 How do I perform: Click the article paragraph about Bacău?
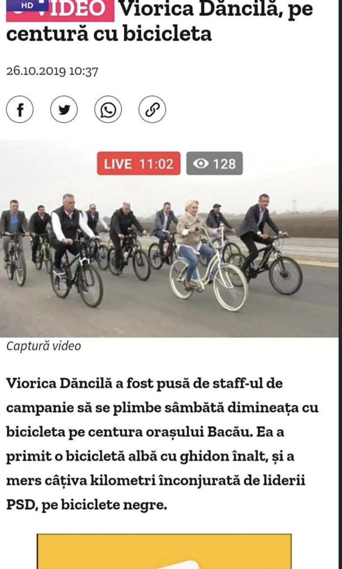[162, 444]
